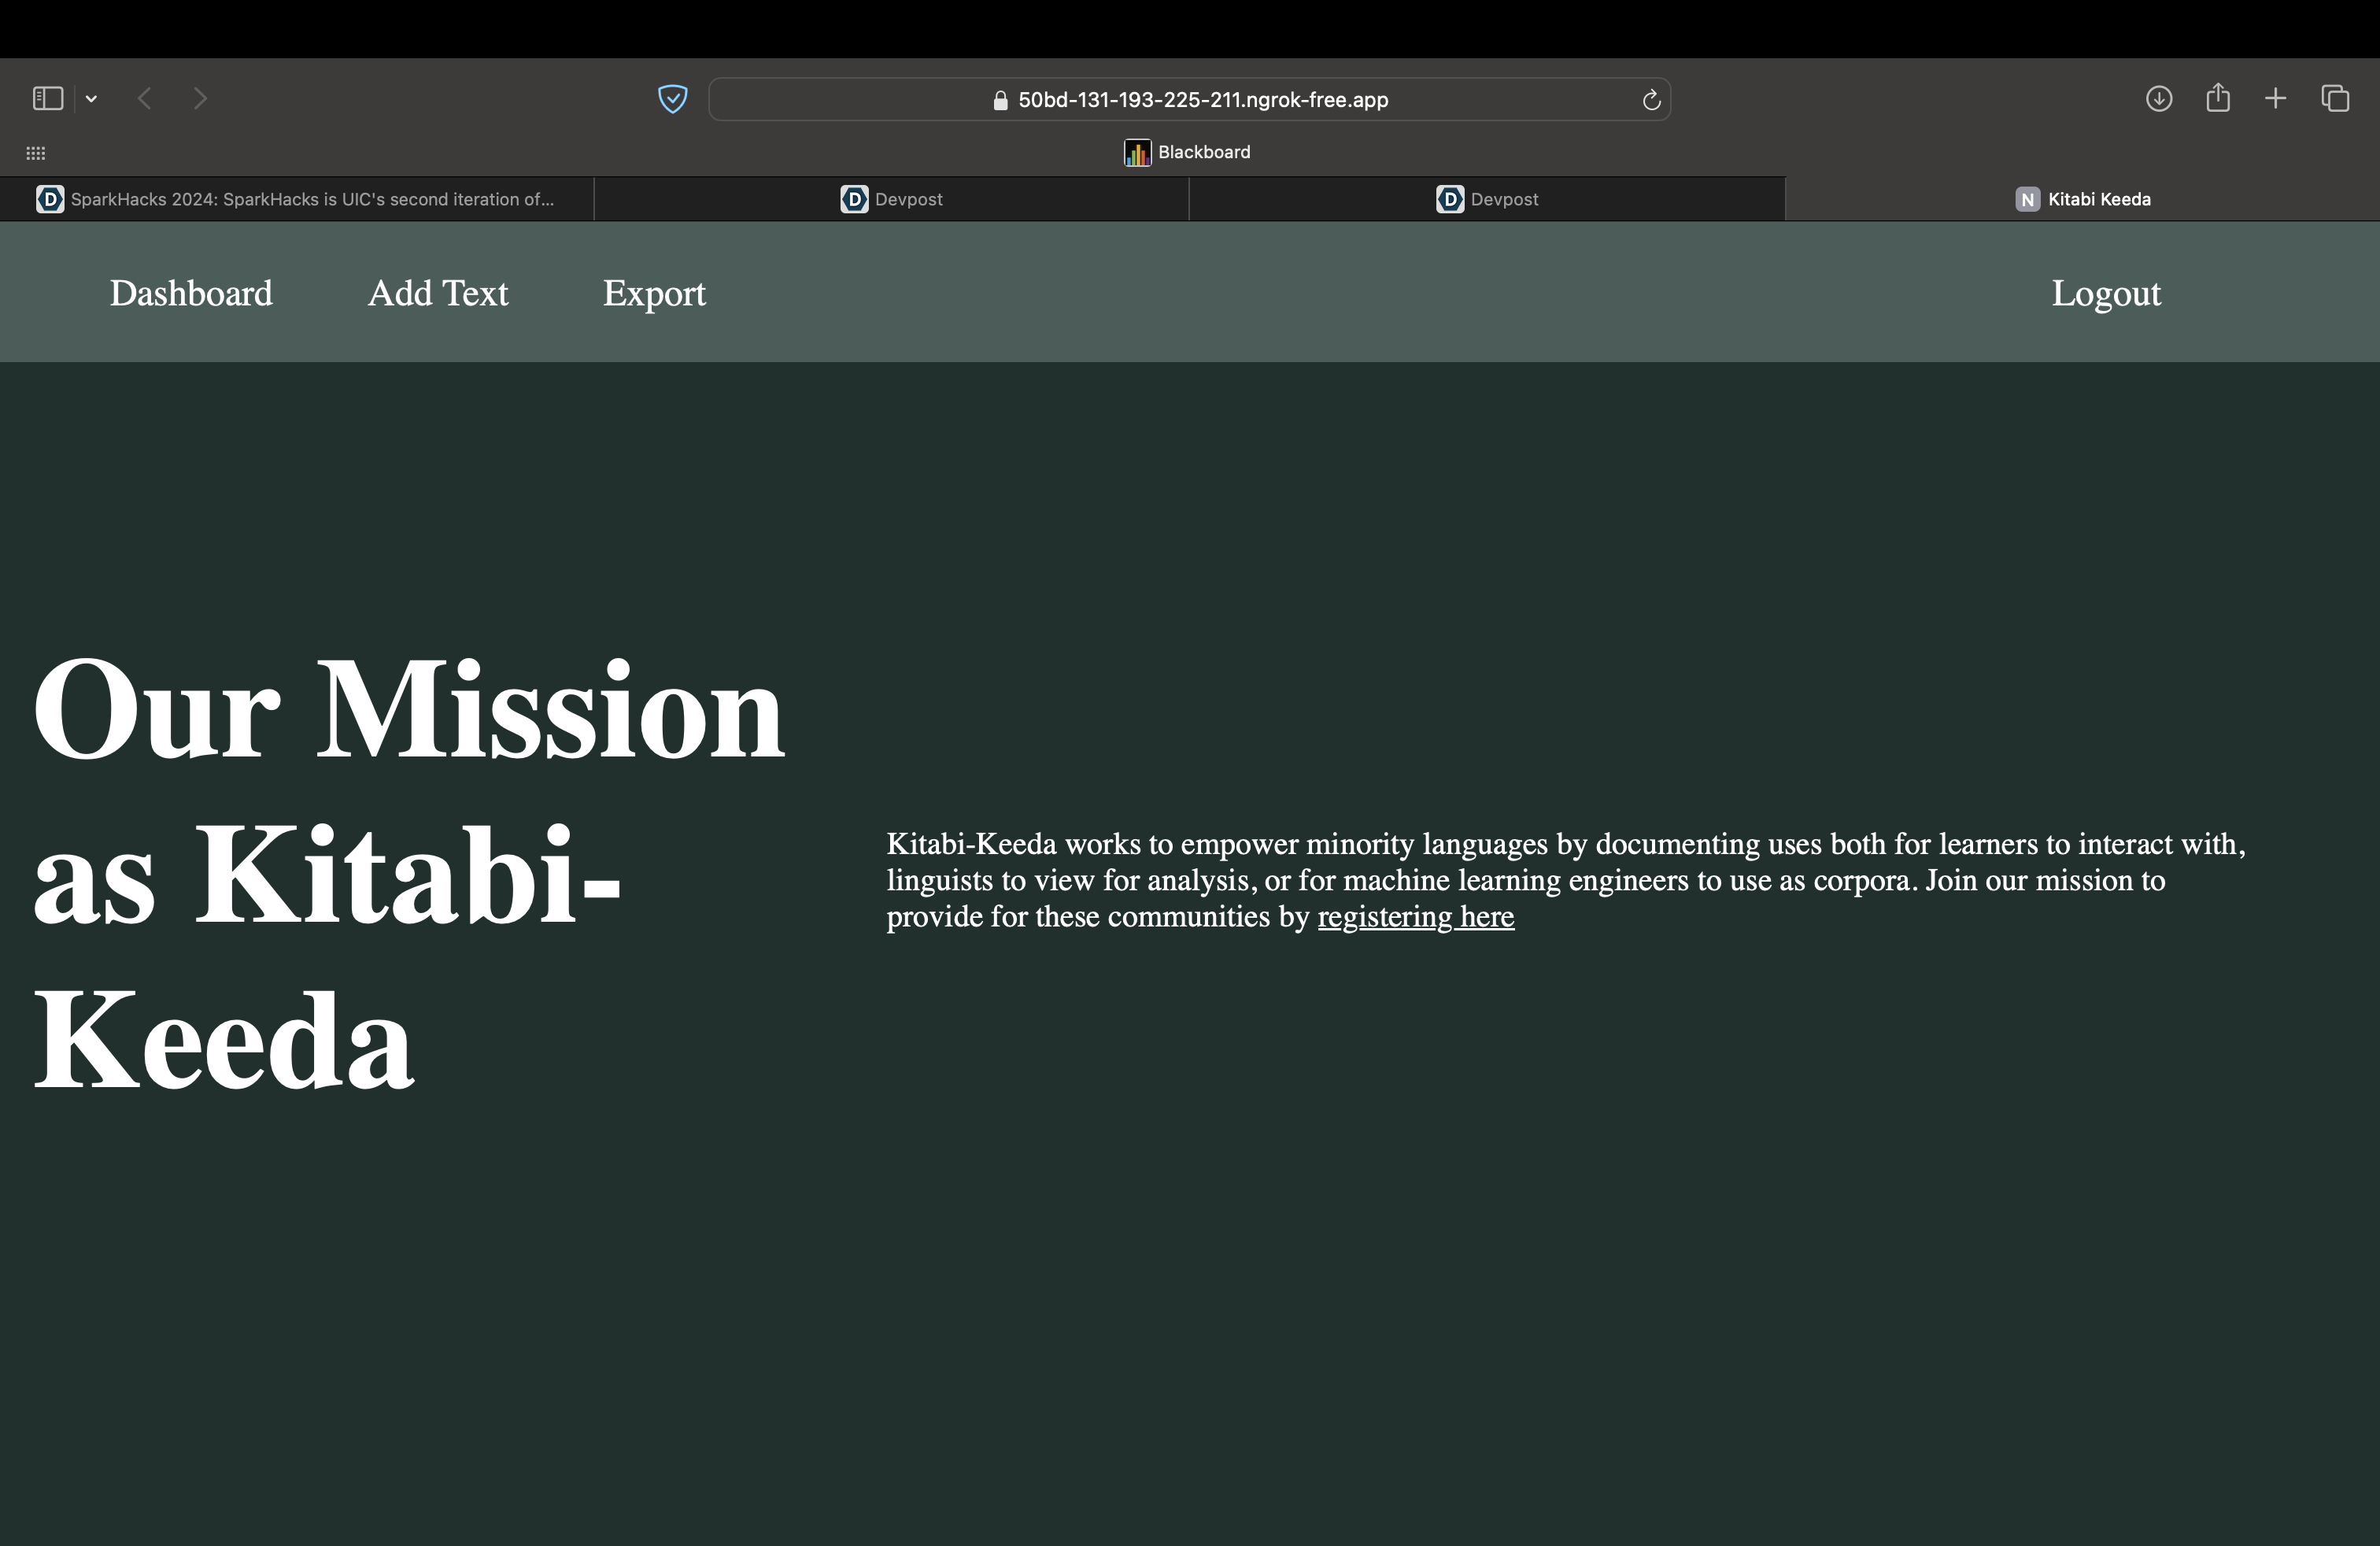Viewport: 2380px width, 1546px height.
Task: Open the favorites grid icon
Action: [x=36, y=153]
